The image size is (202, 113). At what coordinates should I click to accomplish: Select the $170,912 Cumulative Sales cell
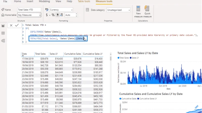tap(77, 69)
